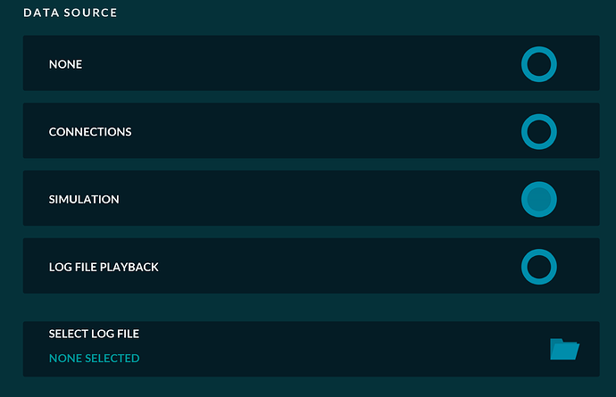Click the NONE option label text
The width and height of the screenshot is (616, 397).
coord(65,64)
